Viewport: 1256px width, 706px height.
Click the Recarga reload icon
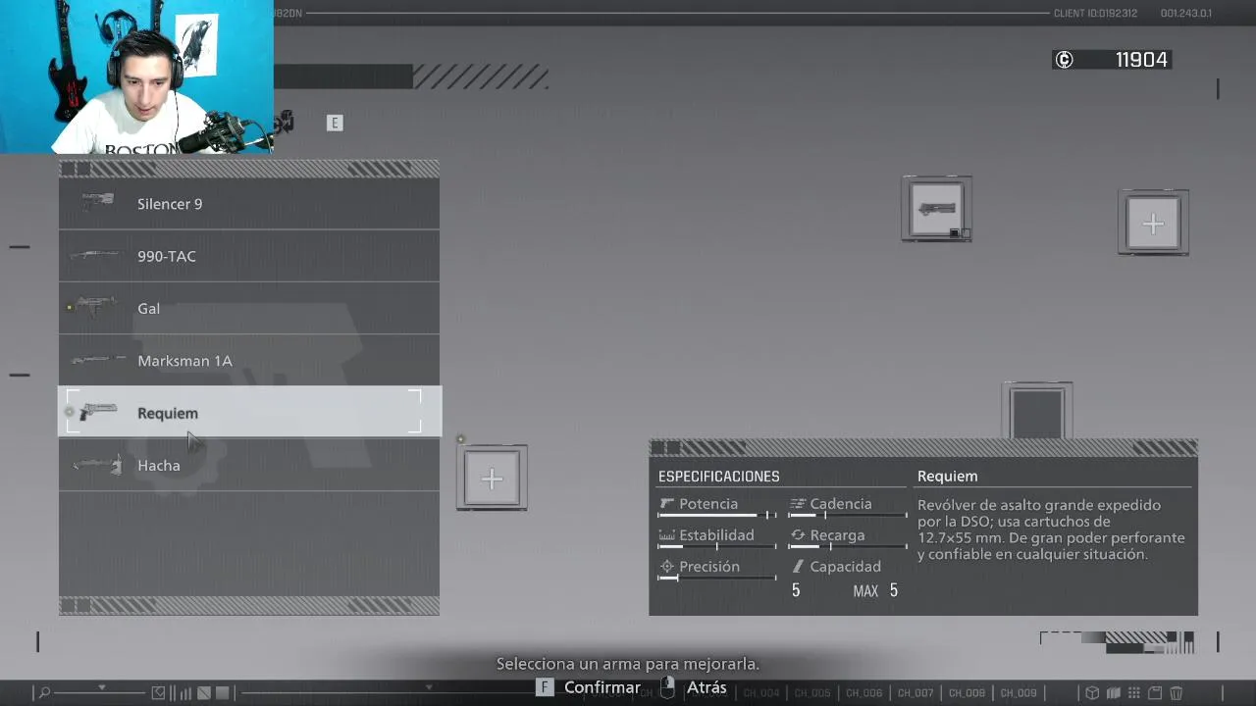click(x=798, y=535)
